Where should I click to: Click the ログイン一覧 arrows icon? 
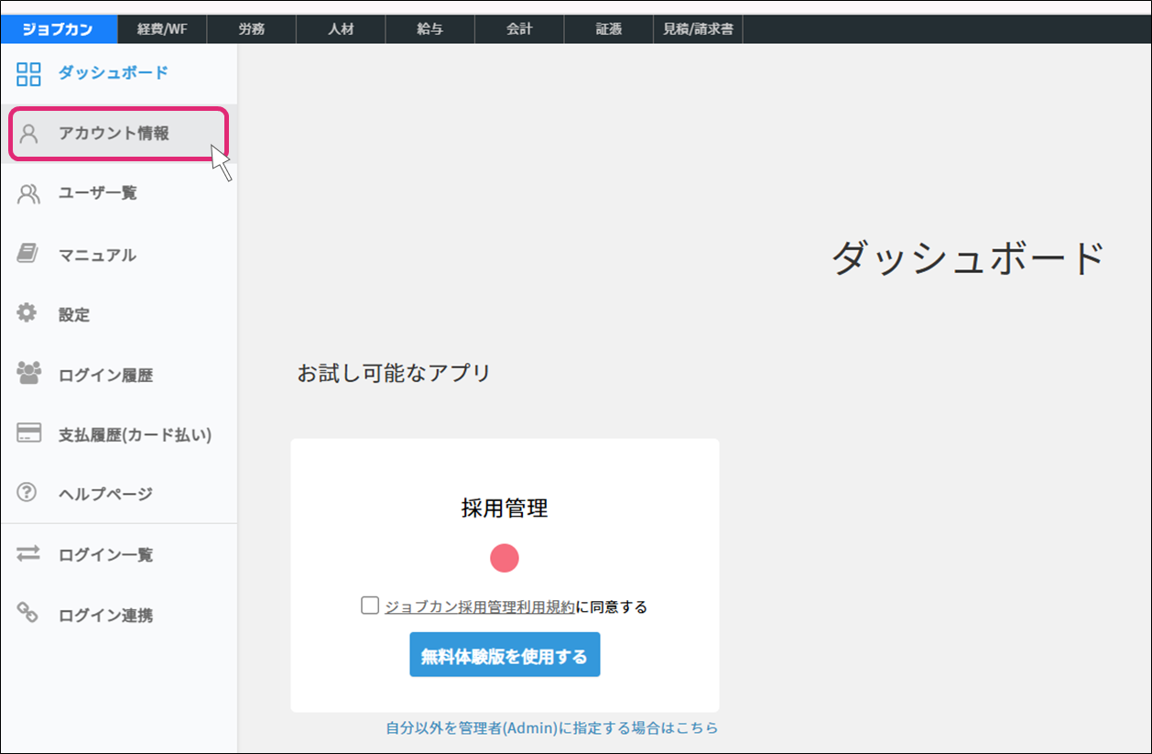pyautogui.click(x=29, y=553)
